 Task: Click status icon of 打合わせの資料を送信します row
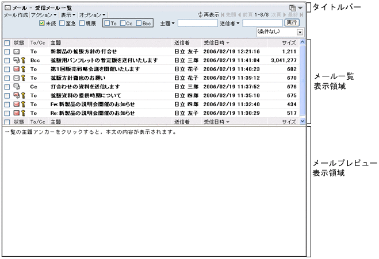point(17,86)
